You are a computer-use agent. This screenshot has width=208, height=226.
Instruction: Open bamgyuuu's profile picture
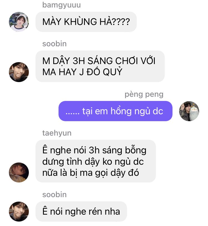pyautogui.click(x=19, y=22)
